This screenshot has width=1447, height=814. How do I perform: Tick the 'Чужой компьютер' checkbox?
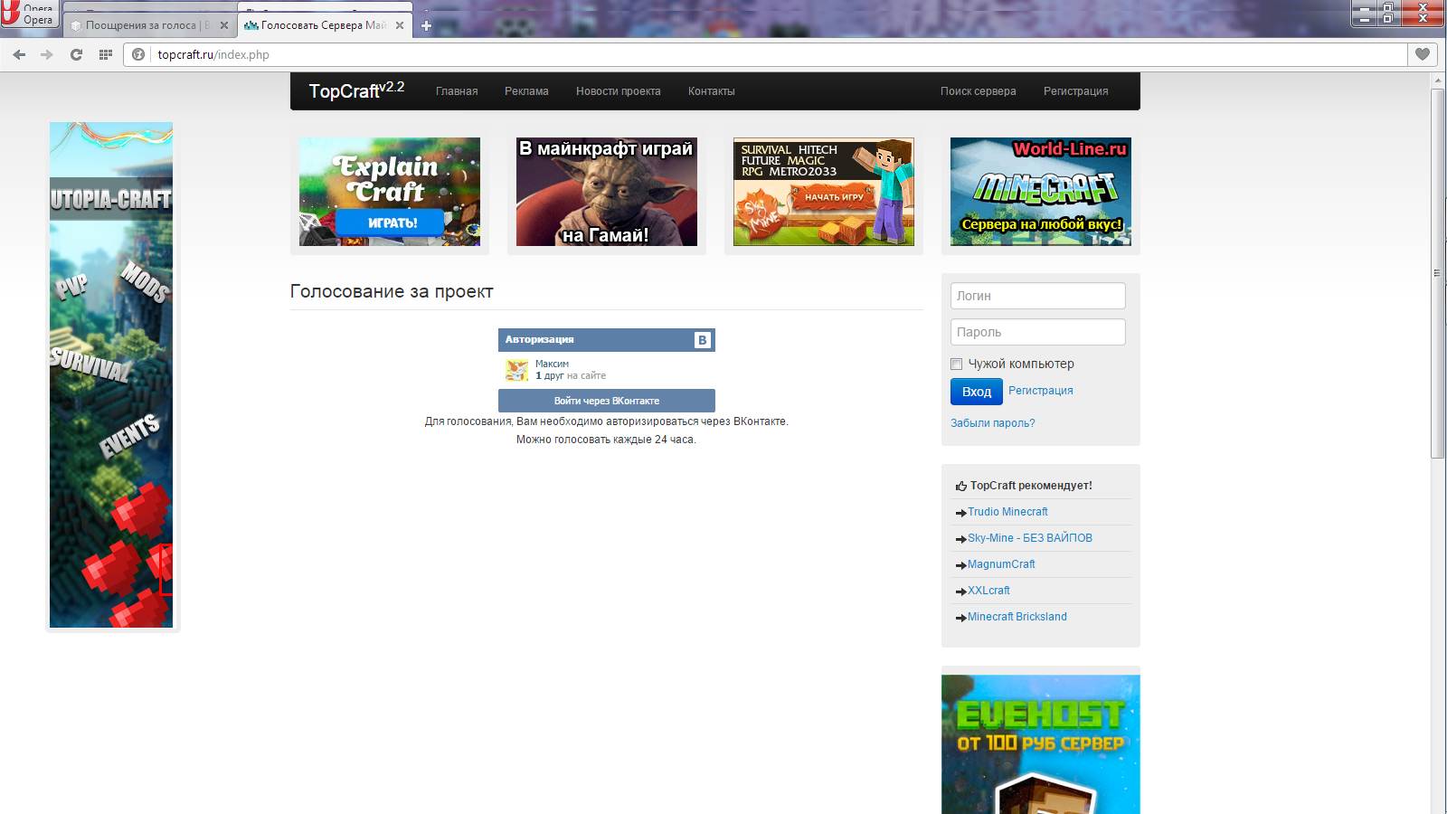(956, 364)
